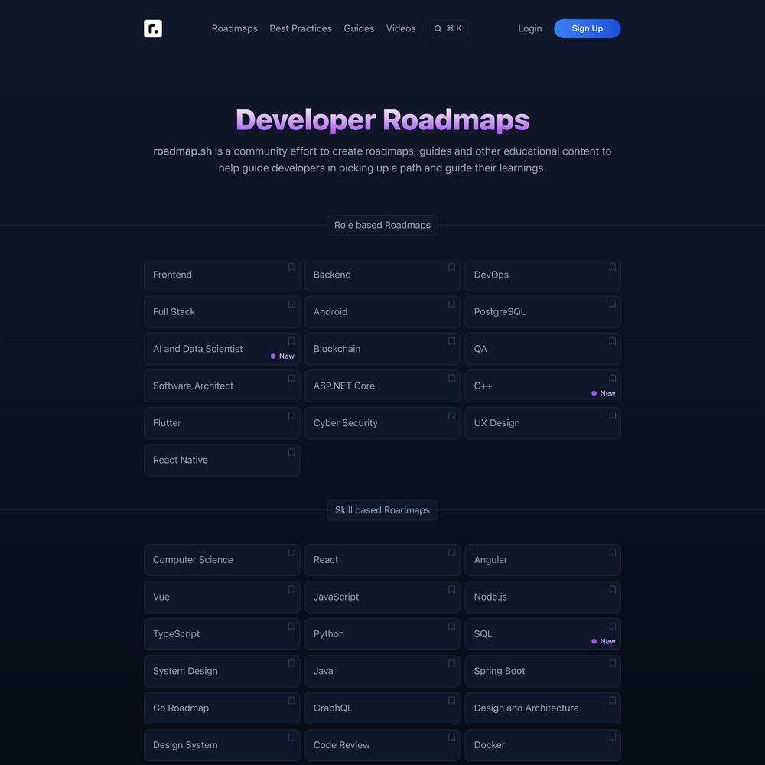Click the Login link

click(530, 28)
